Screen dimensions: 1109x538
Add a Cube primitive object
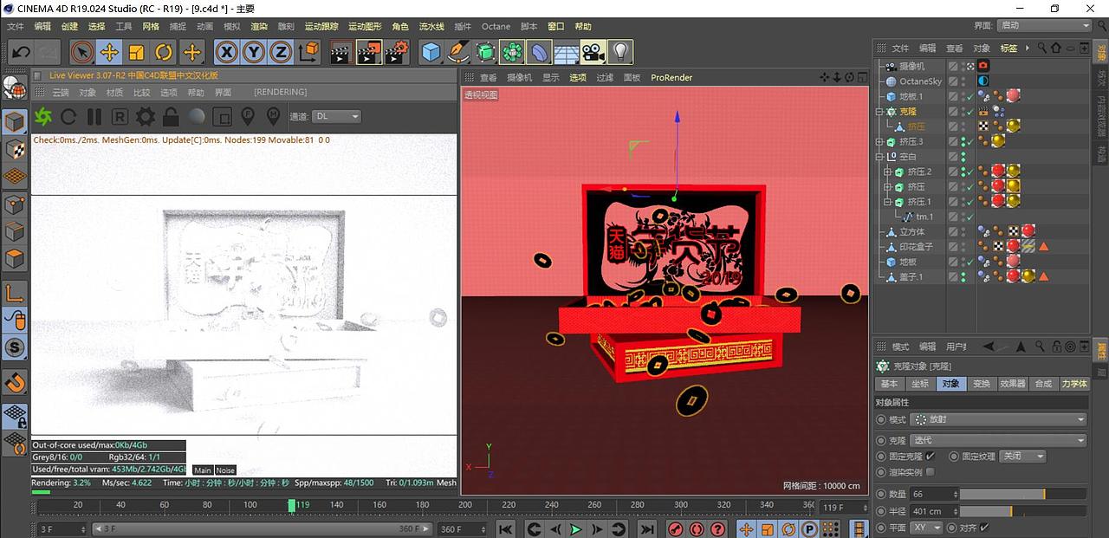(431, 53)
